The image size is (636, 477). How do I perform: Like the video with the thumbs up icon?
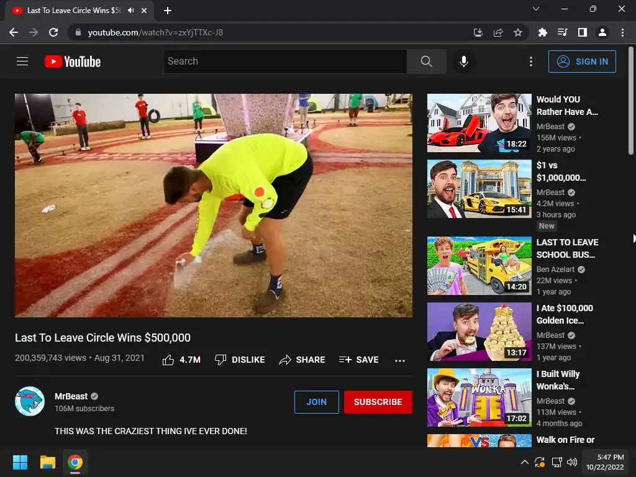pos(168,360)
